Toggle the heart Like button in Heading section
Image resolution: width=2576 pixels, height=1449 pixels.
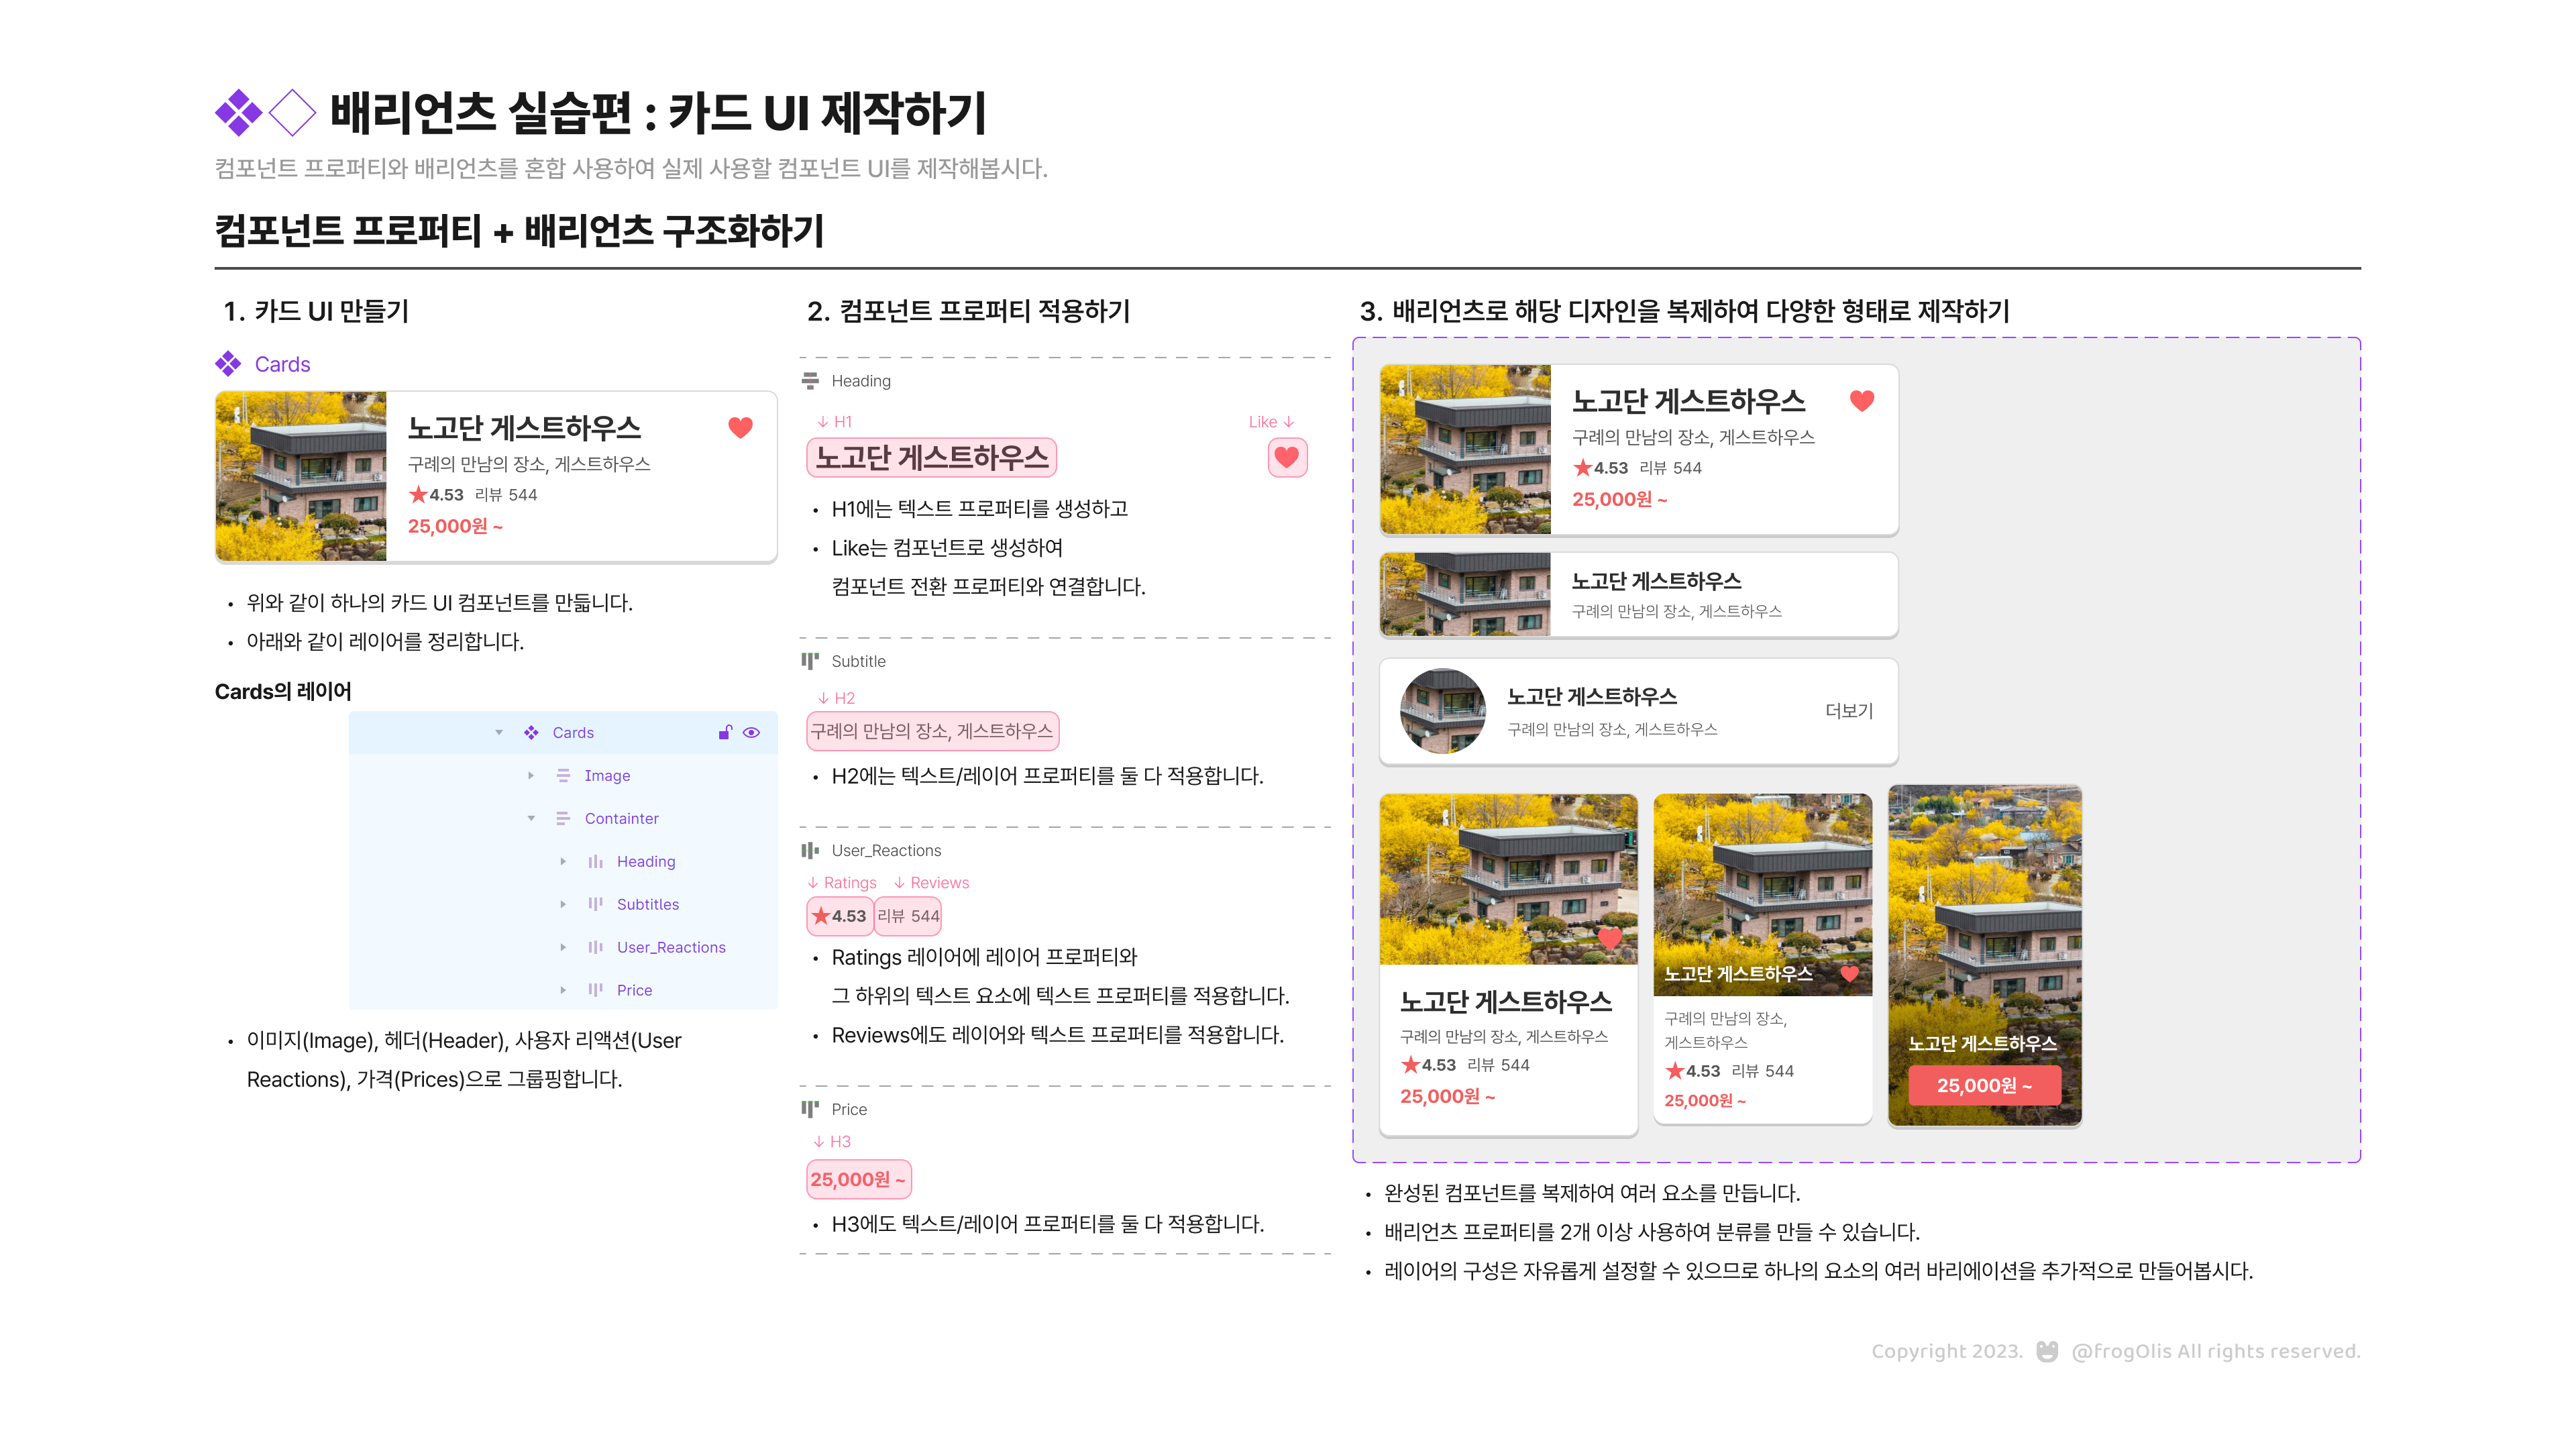click(x=1286, y=458)
